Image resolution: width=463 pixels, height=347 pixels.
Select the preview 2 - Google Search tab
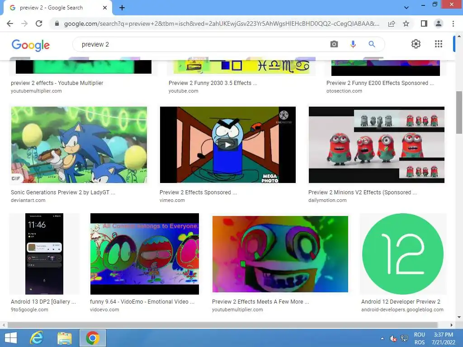click(x=57, y=8)
